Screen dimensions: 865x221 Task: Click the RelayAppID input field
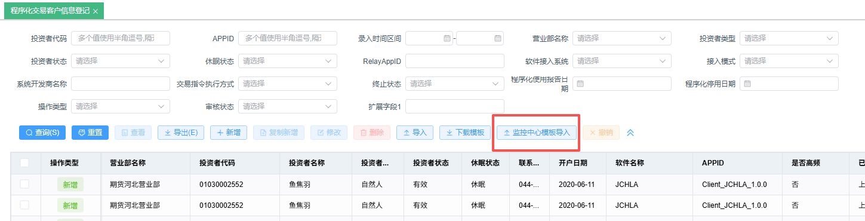(455, 61)
